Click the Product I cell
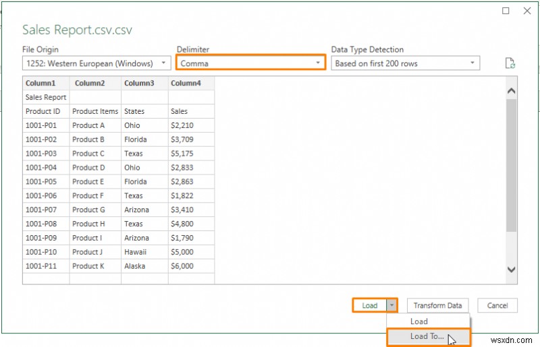Viewport: 540px width, 347px height. tap(95, 239)
